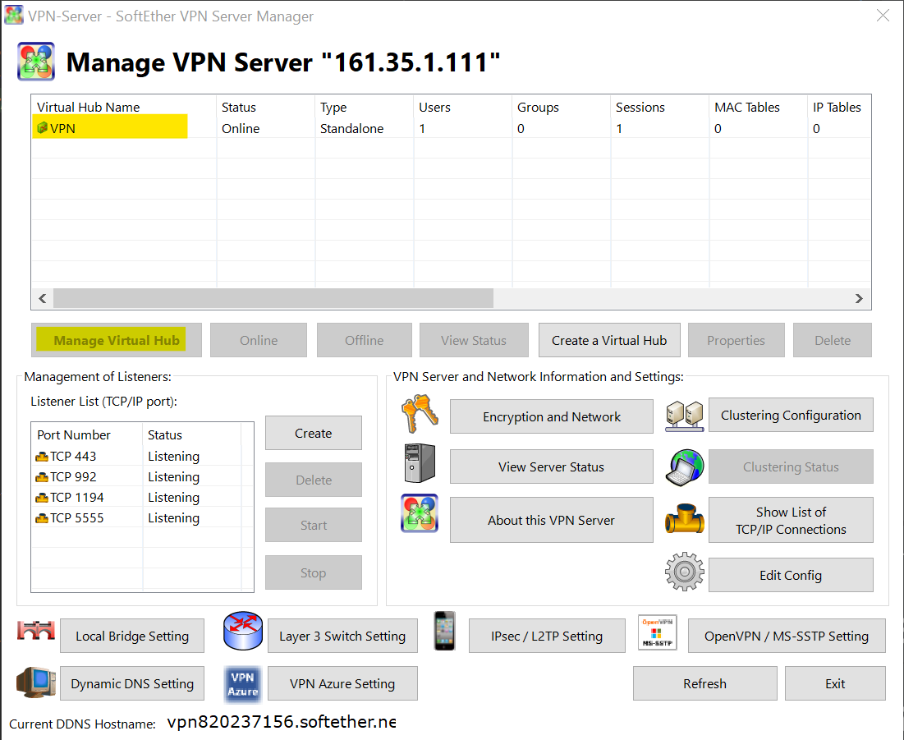Click the Clustering Status button

click(791, 467)
